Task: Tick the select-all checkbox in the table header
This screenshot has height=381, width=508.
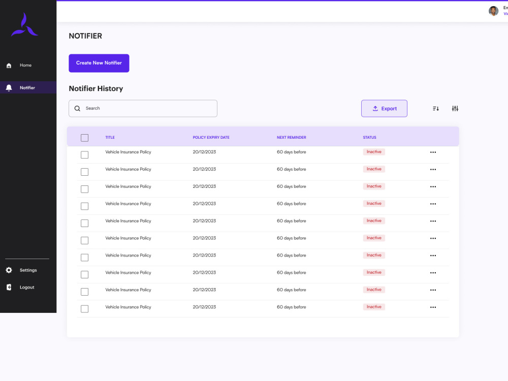Action: click(x=84, y=138)
